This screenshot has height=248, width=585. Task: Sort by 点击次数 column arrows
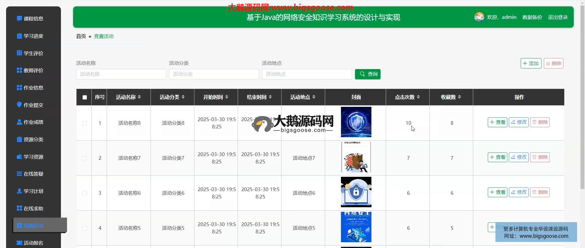418,97
